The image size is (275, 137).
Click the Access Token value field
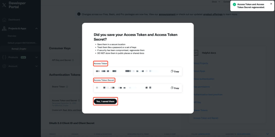point(138,71)
